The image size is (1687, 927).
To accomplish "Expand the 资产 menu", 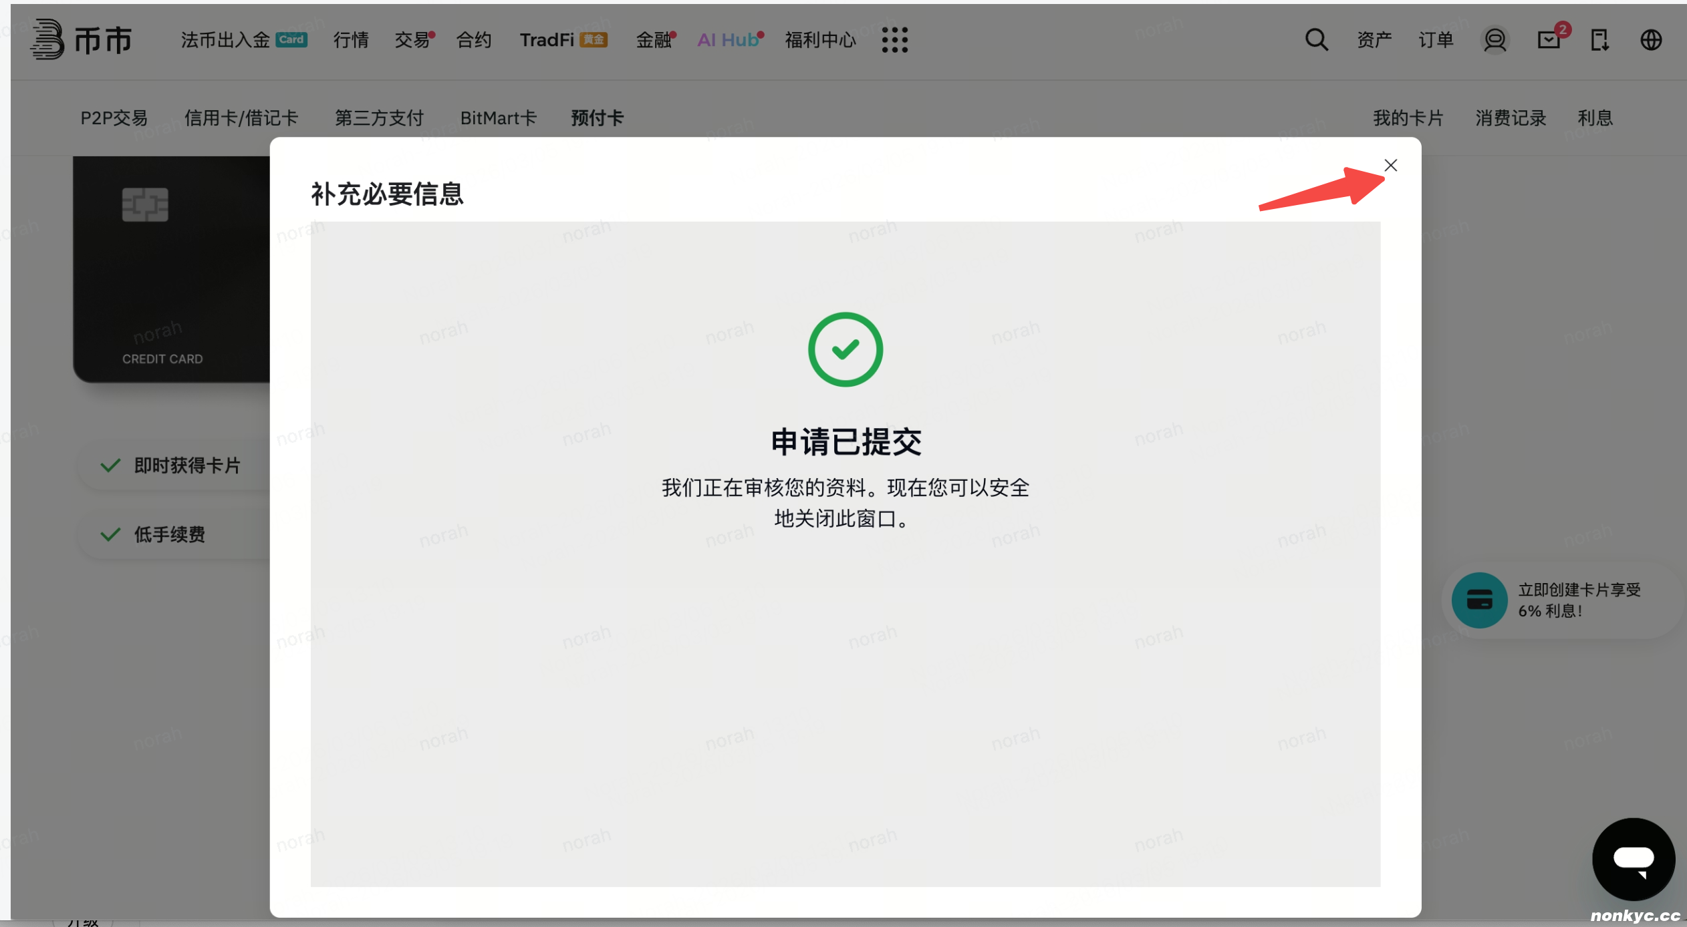I will (x=1374, y=40).
